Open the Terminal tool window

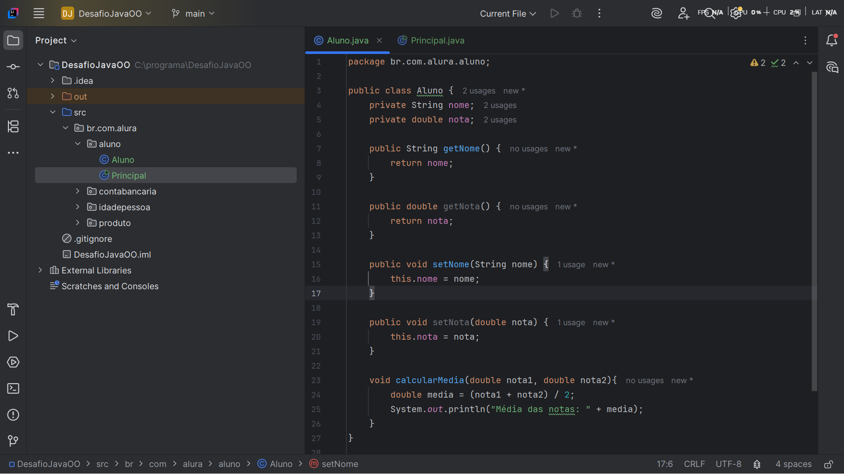pyautogui.click(x=13, y=388)
